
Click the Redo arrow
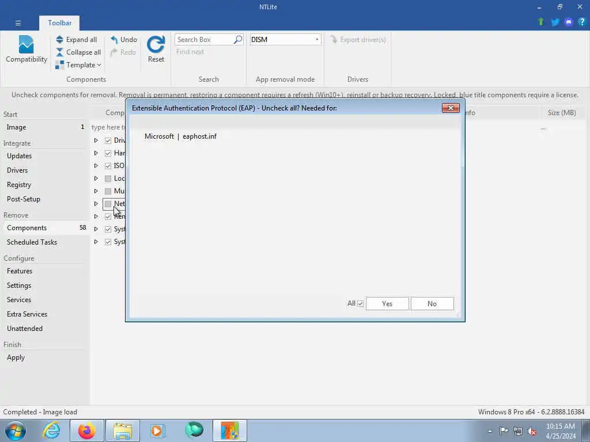point(114,52)
